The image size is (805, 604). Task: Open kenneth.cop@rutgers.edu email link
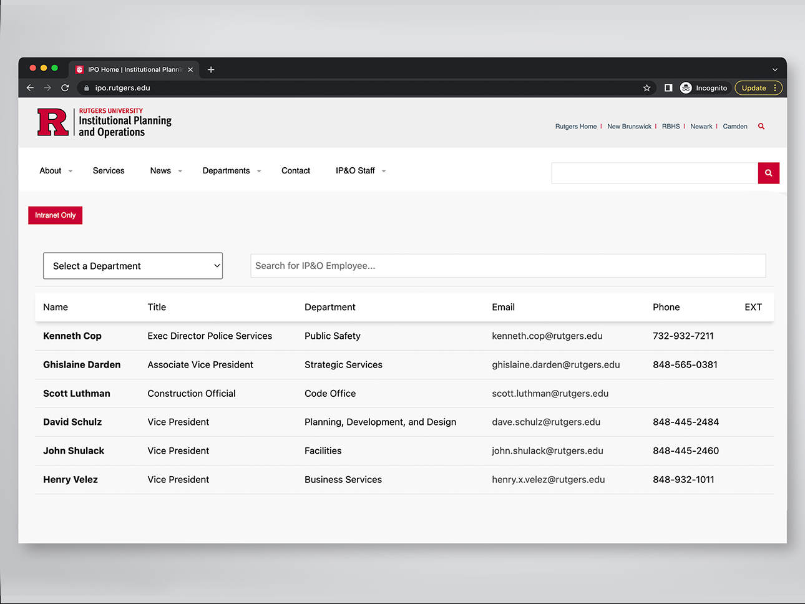[x=547, y=336]
